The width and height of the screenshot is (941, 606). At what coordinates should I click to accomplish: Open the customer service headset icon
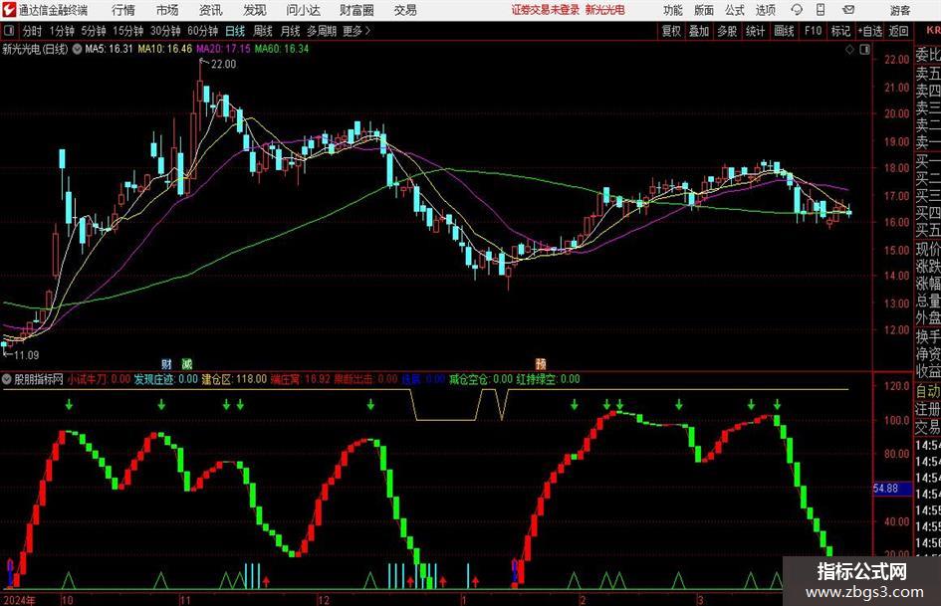tap(797, 10)
